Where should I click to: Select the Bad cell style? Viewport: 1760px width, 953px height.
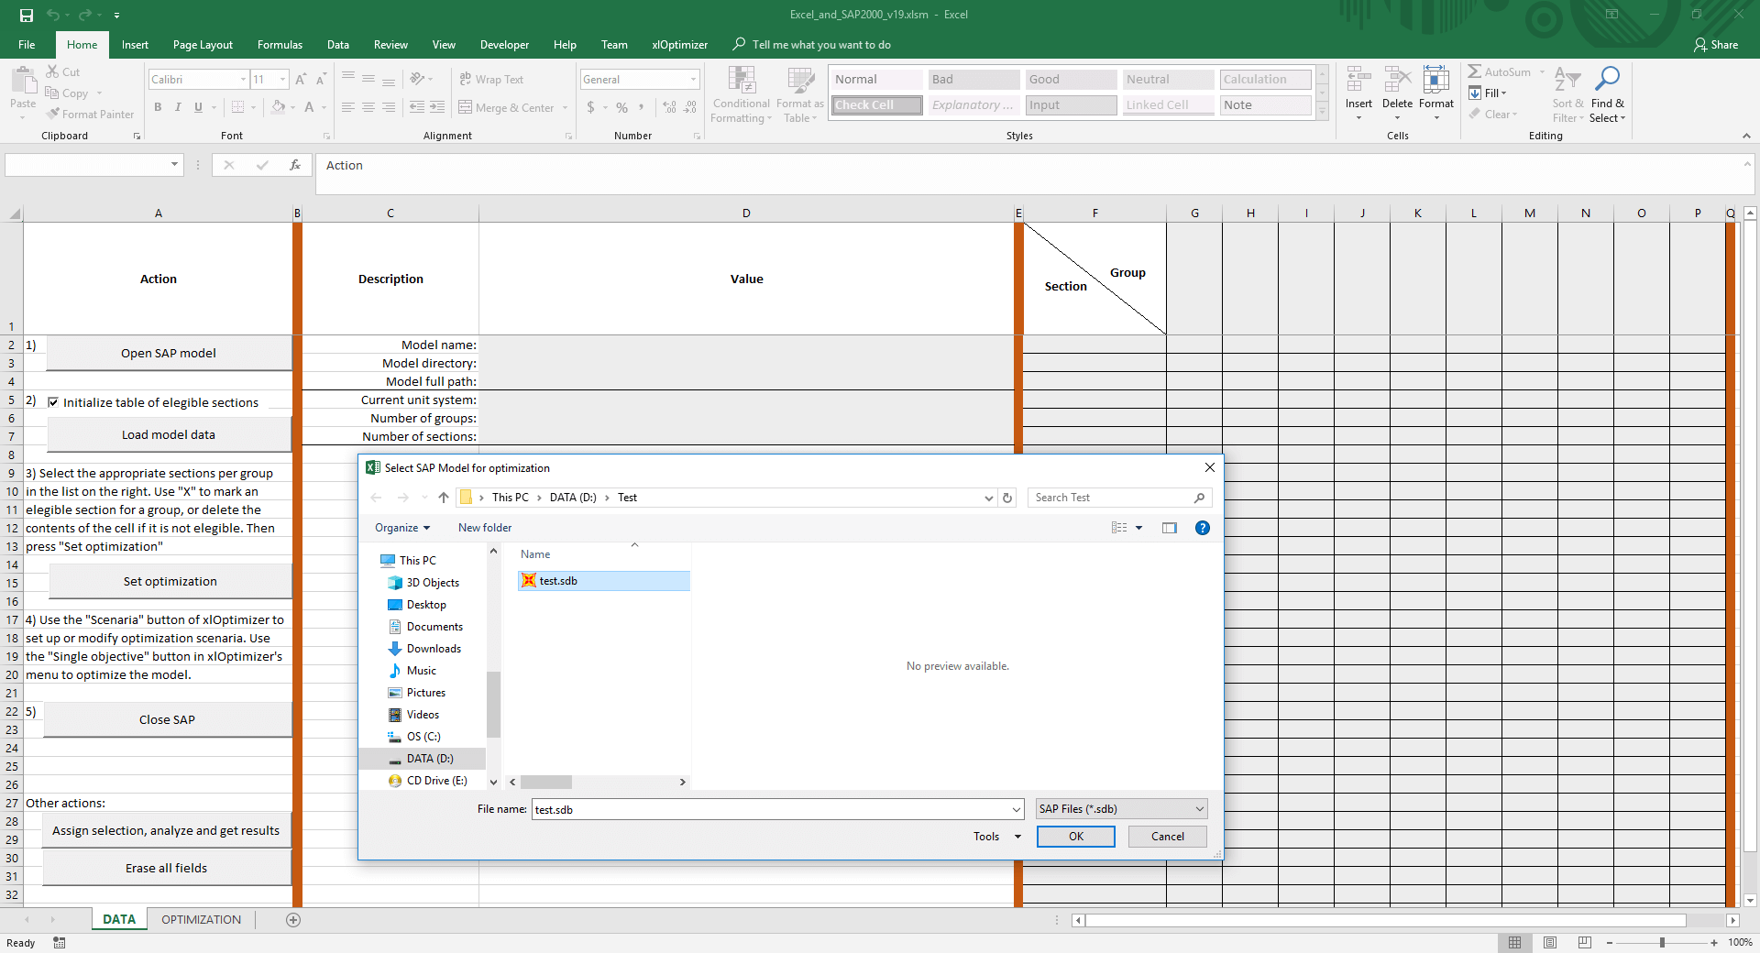(973, 80)
